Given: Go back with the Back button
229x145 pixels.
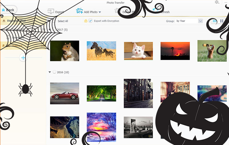Looking at the screenshot, I should click(x=8, y=10).
